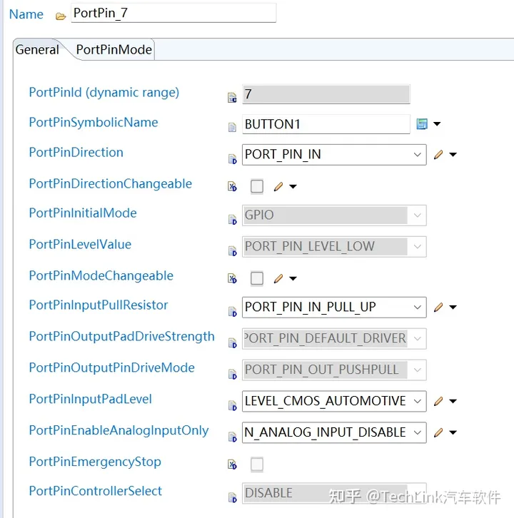The image size is (514, 518).
Task: Click the PortPinLevelValue parameter icon
Action: 233,251
